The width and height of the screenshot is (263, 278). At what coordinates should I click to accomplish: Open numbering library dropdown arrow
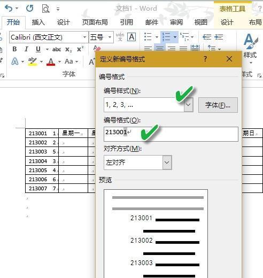click(x=175, y=37)
